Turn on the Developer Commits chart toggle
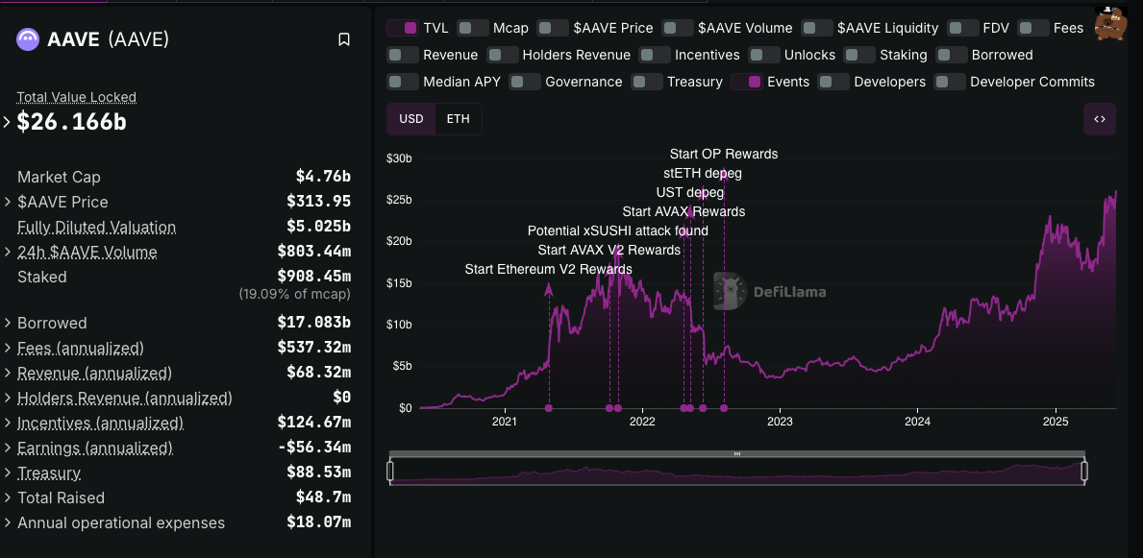This screenshot has width=1143, height=558. click(x=950, y=82)
